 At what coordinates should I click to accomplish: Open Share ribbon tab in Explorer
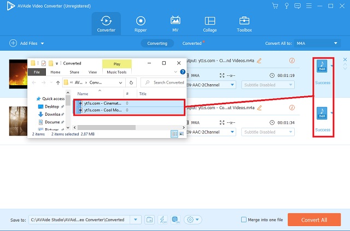click(74, 72)
